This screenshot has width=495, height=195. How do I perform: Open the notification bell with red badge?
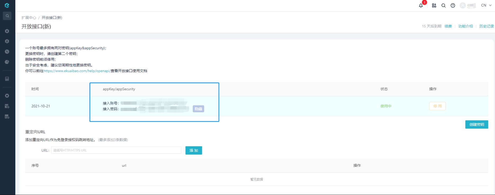(x=421, y=6)
